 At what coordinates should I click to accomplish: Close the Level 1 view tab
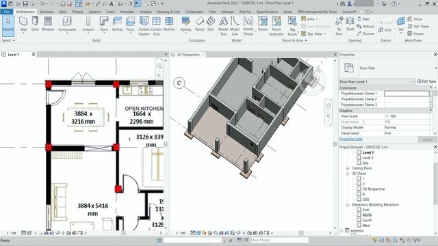pos(34,55)
